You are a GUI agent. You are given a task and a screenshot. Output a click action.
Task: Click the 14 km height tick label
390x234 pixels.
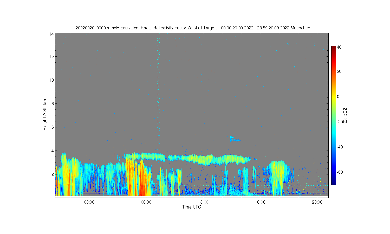click(51, 34)
